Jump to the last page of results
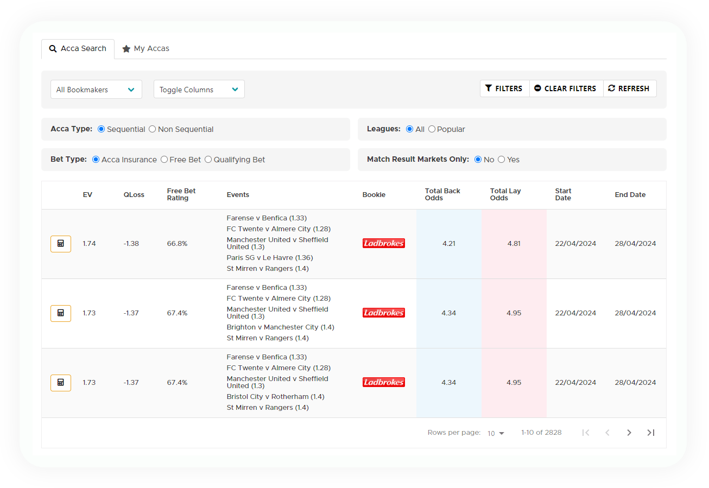Image resolution: width=709 pixels, height=488 pixels. tap(650, 433)
